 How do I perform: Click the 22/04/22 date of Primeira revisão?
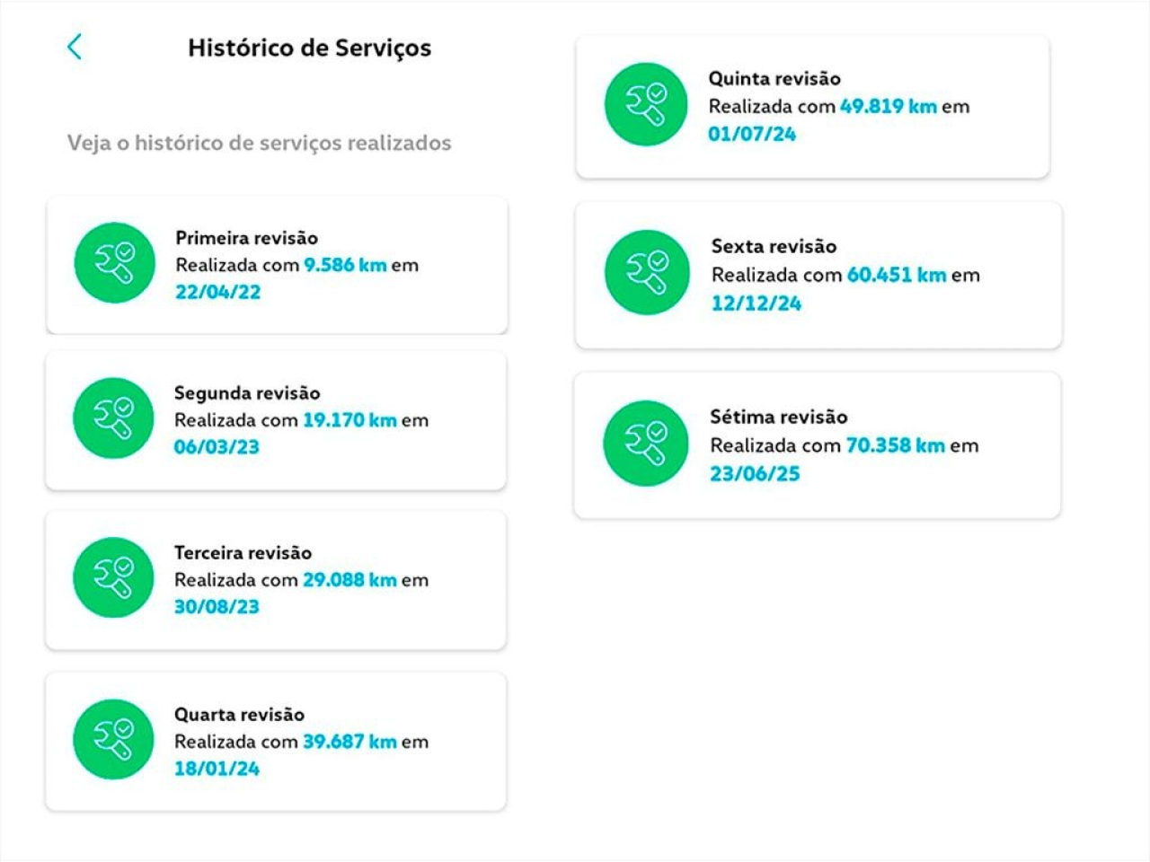217,292
